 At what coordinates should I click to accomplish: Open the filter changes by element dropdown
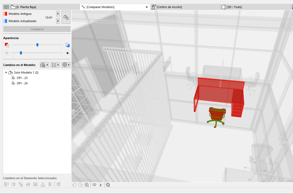tap(44, 65)
